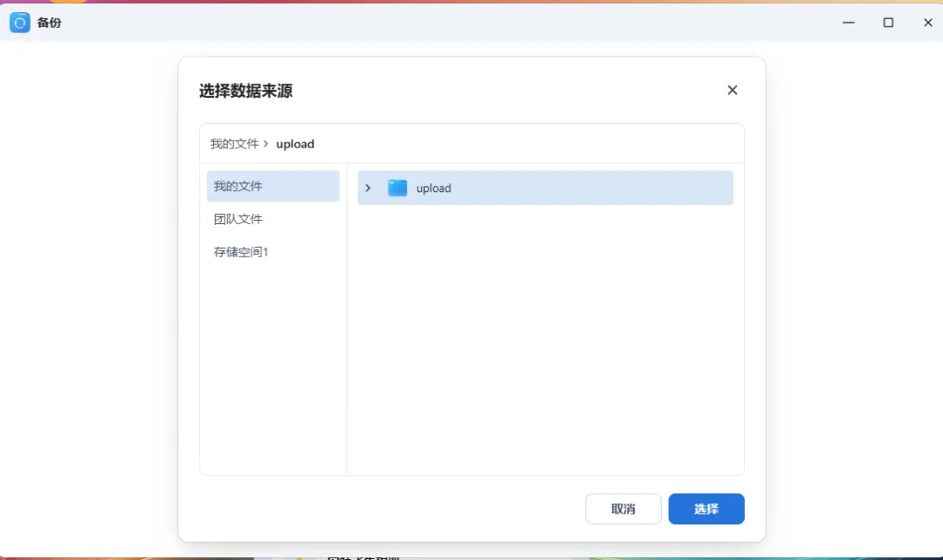Open 我的文件 in the sidebar
The image size is (943, 560).
273,187
